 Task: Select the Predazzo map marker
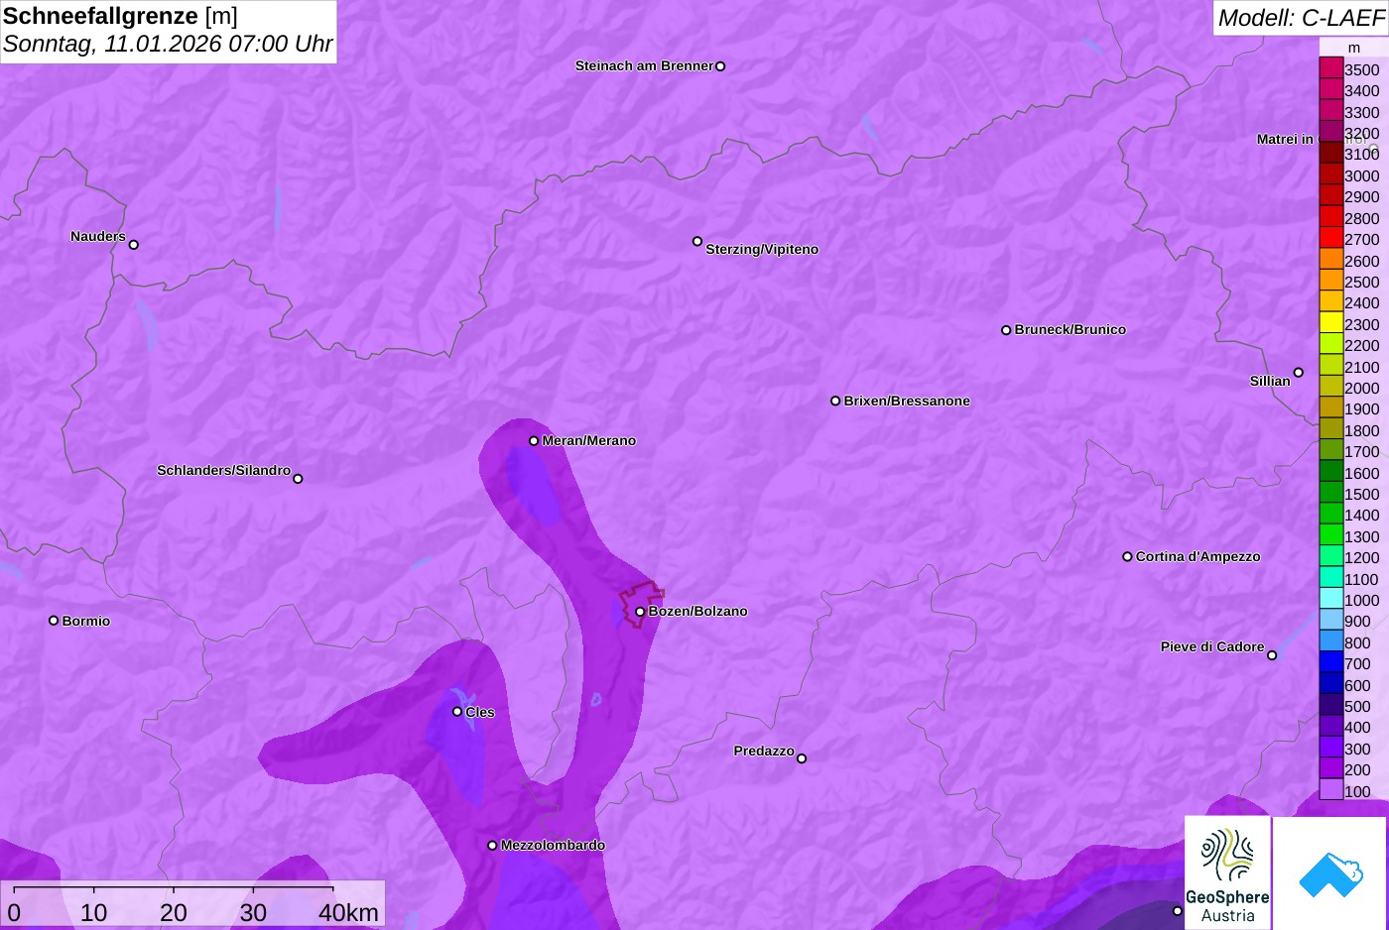(x=802, y=758)
